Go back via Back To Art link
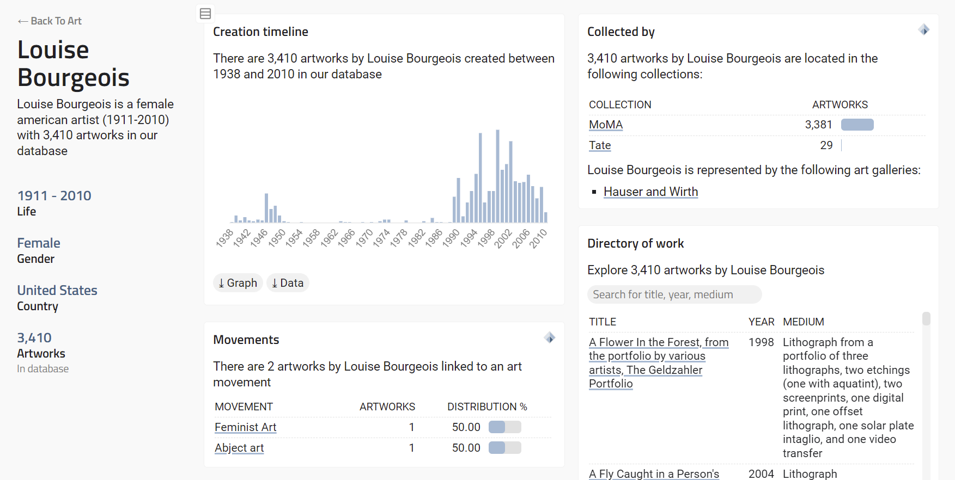Image resolution: width=955 pixels, height=480 pixels. click(50, 21)
